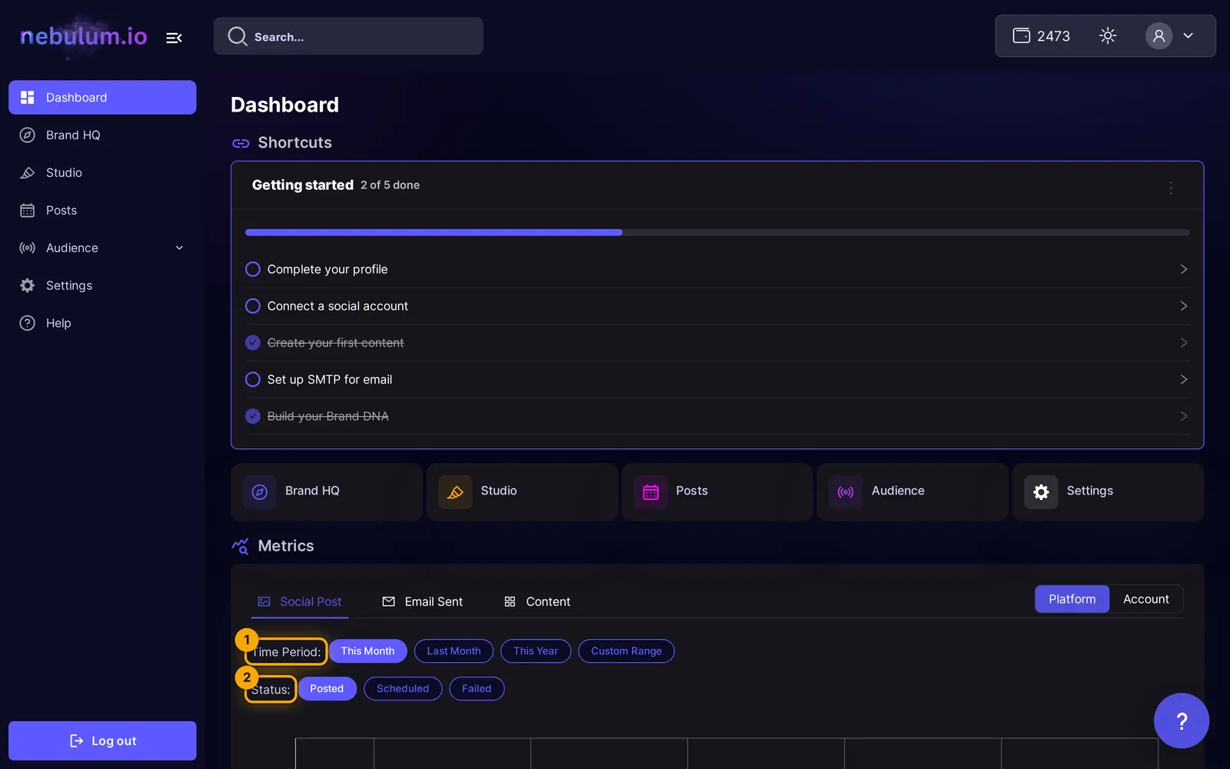1230x769 pixels.
Task: Click the Email Sent envelope icon
Action: [x=389, y=601]
